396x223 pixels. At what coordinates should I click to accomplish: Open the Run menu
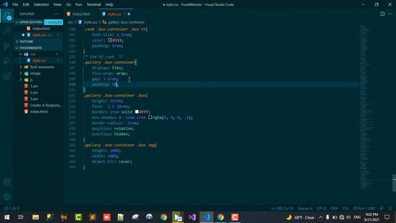click(79, 4)
